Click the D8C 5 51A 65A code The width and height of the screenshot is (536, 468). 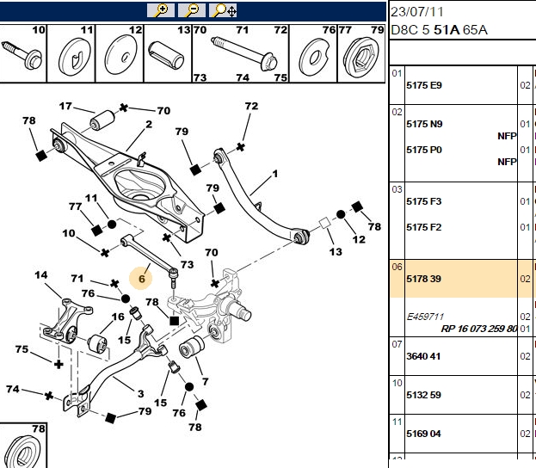(439, 30)
